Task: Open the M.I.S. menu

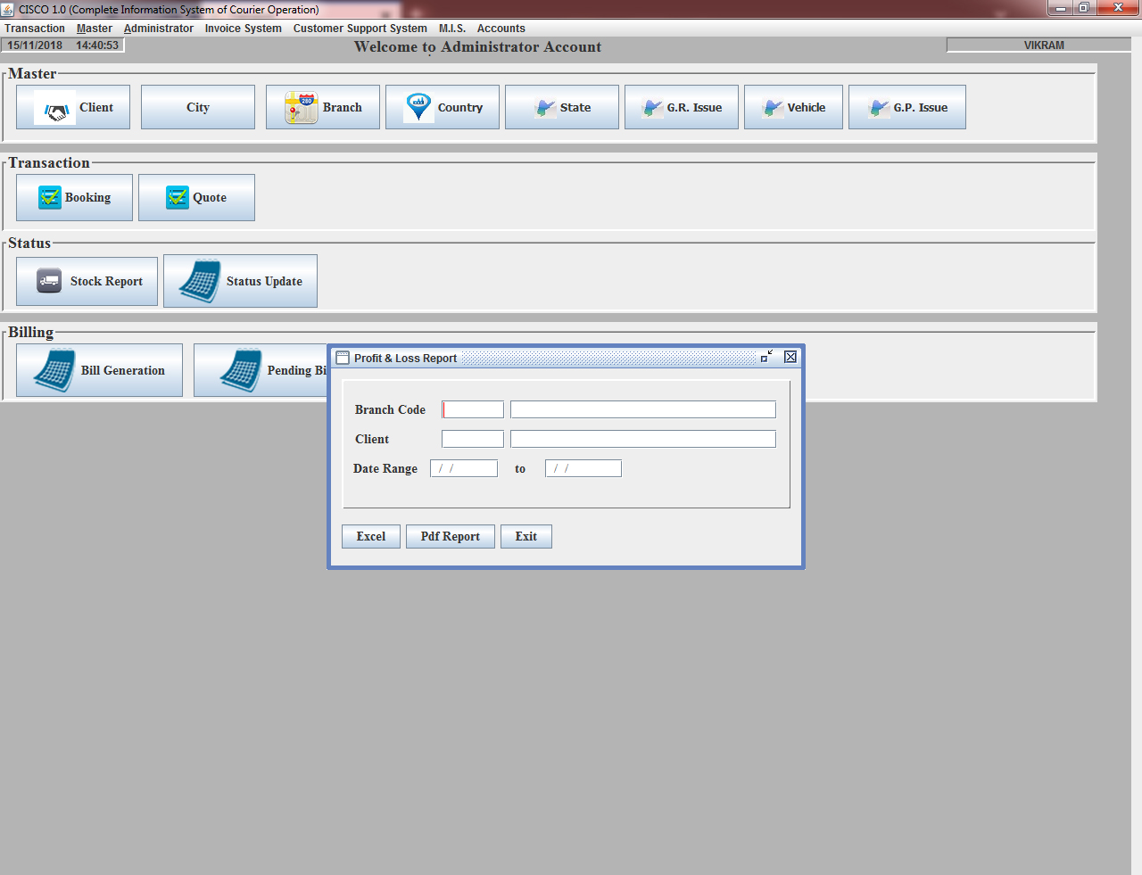Action: tap(452, 29)
